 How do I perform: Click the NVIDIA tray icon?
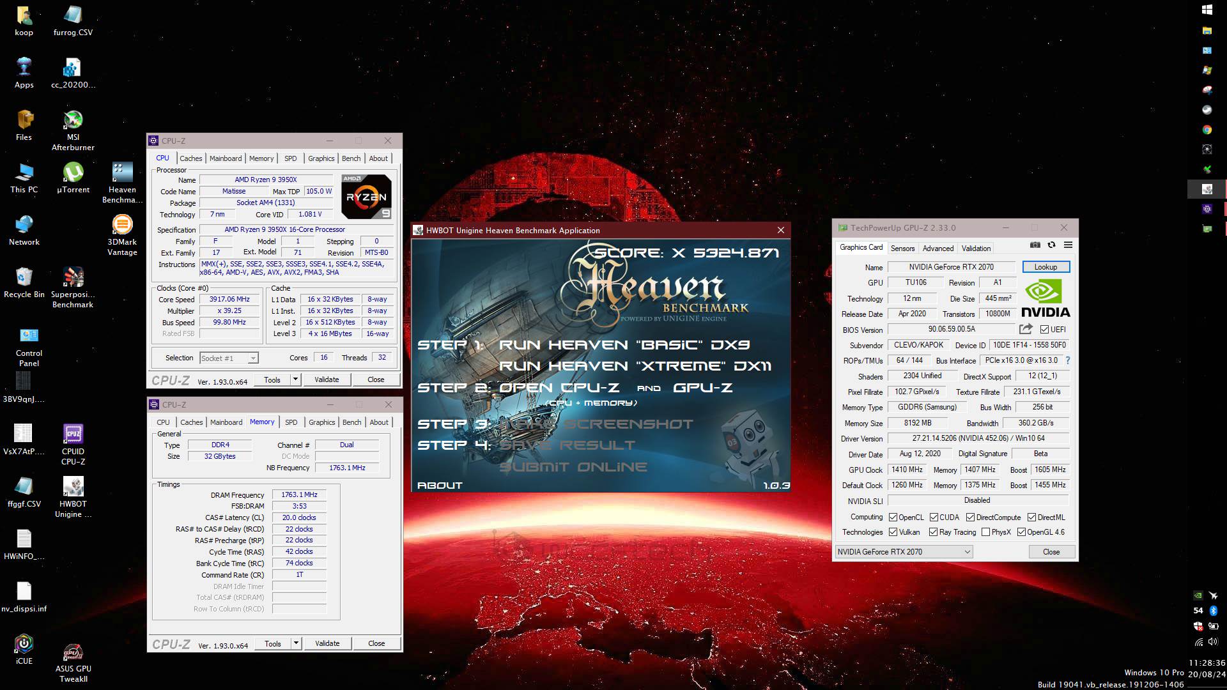[1198, 595]
